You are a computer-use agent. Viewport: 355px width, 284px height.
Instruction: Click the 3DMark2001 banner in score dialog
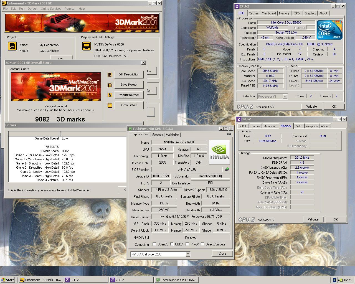56,87
